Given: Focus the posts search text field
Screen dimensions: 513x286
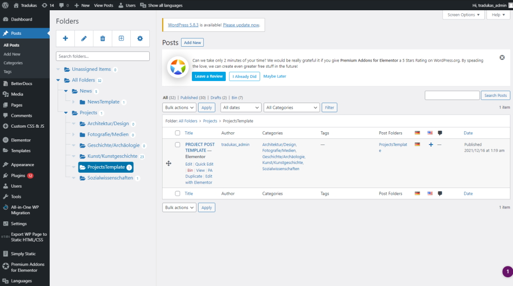Looking at the screenshot, I should click(x=452, y=95).
